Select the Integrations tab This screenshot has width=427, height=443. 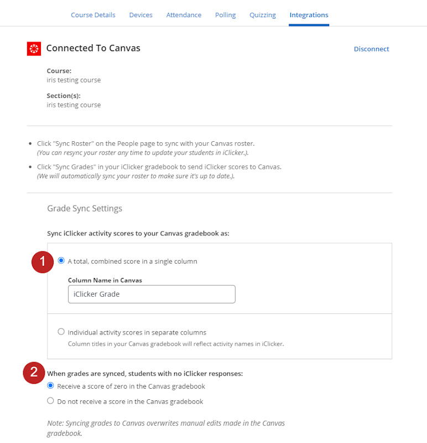click(x=309, y=15)
